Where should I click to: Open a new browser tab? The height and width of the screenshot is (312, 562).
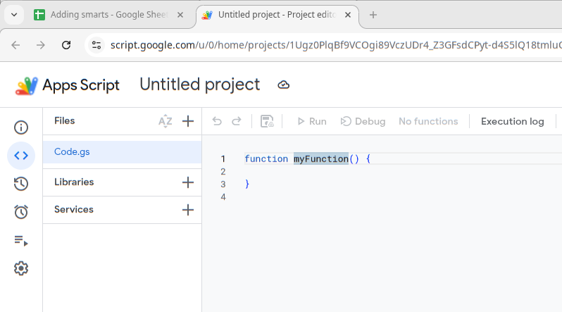coord(373,15)
